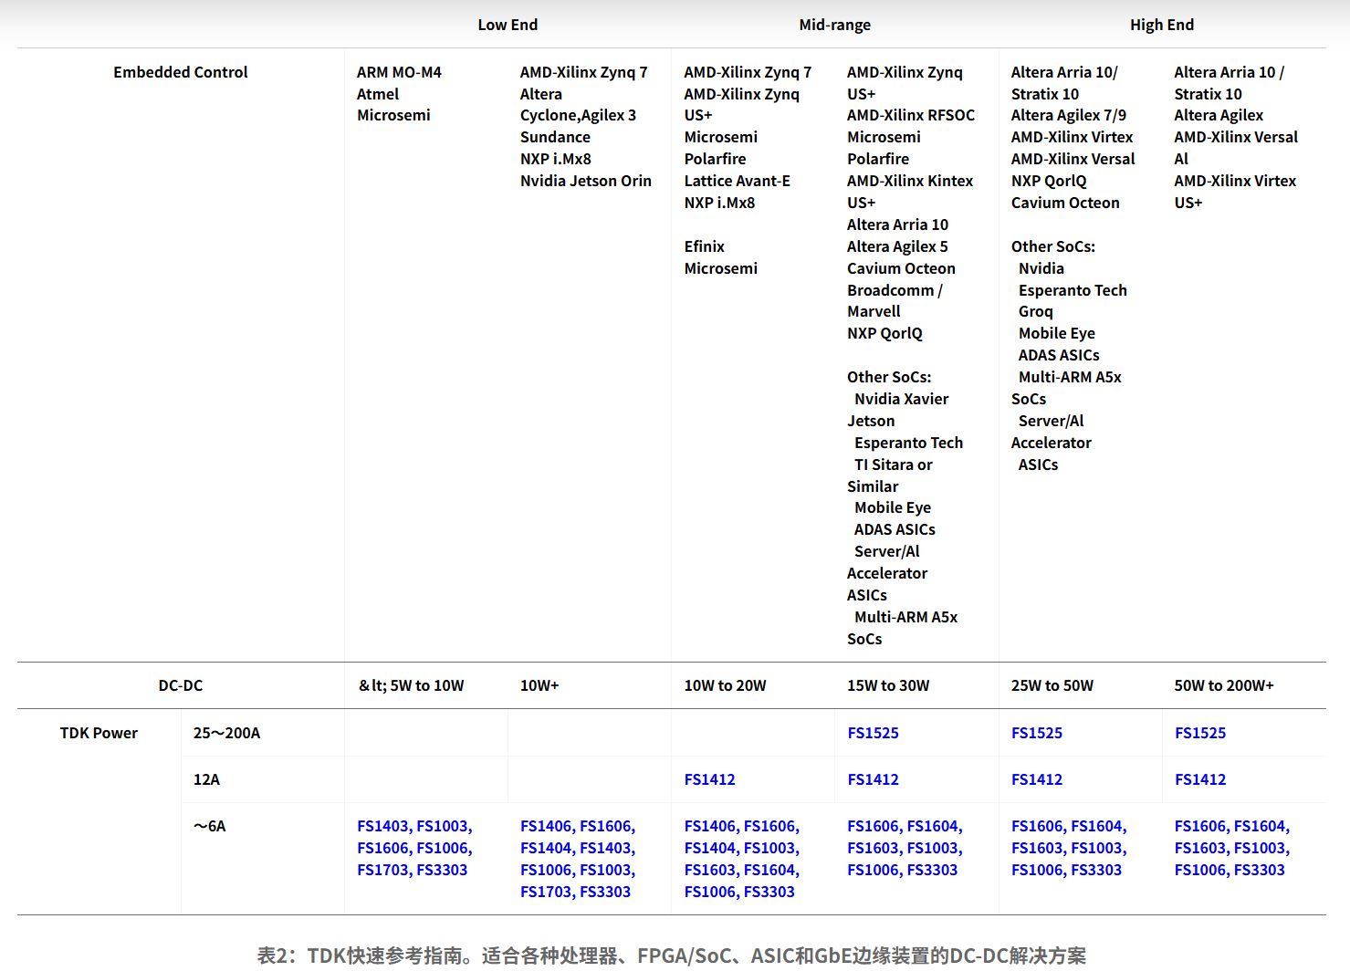Select the Low End column header
Screen dimensions: 1350x971
pyautogui.click(x=508, y=25)
